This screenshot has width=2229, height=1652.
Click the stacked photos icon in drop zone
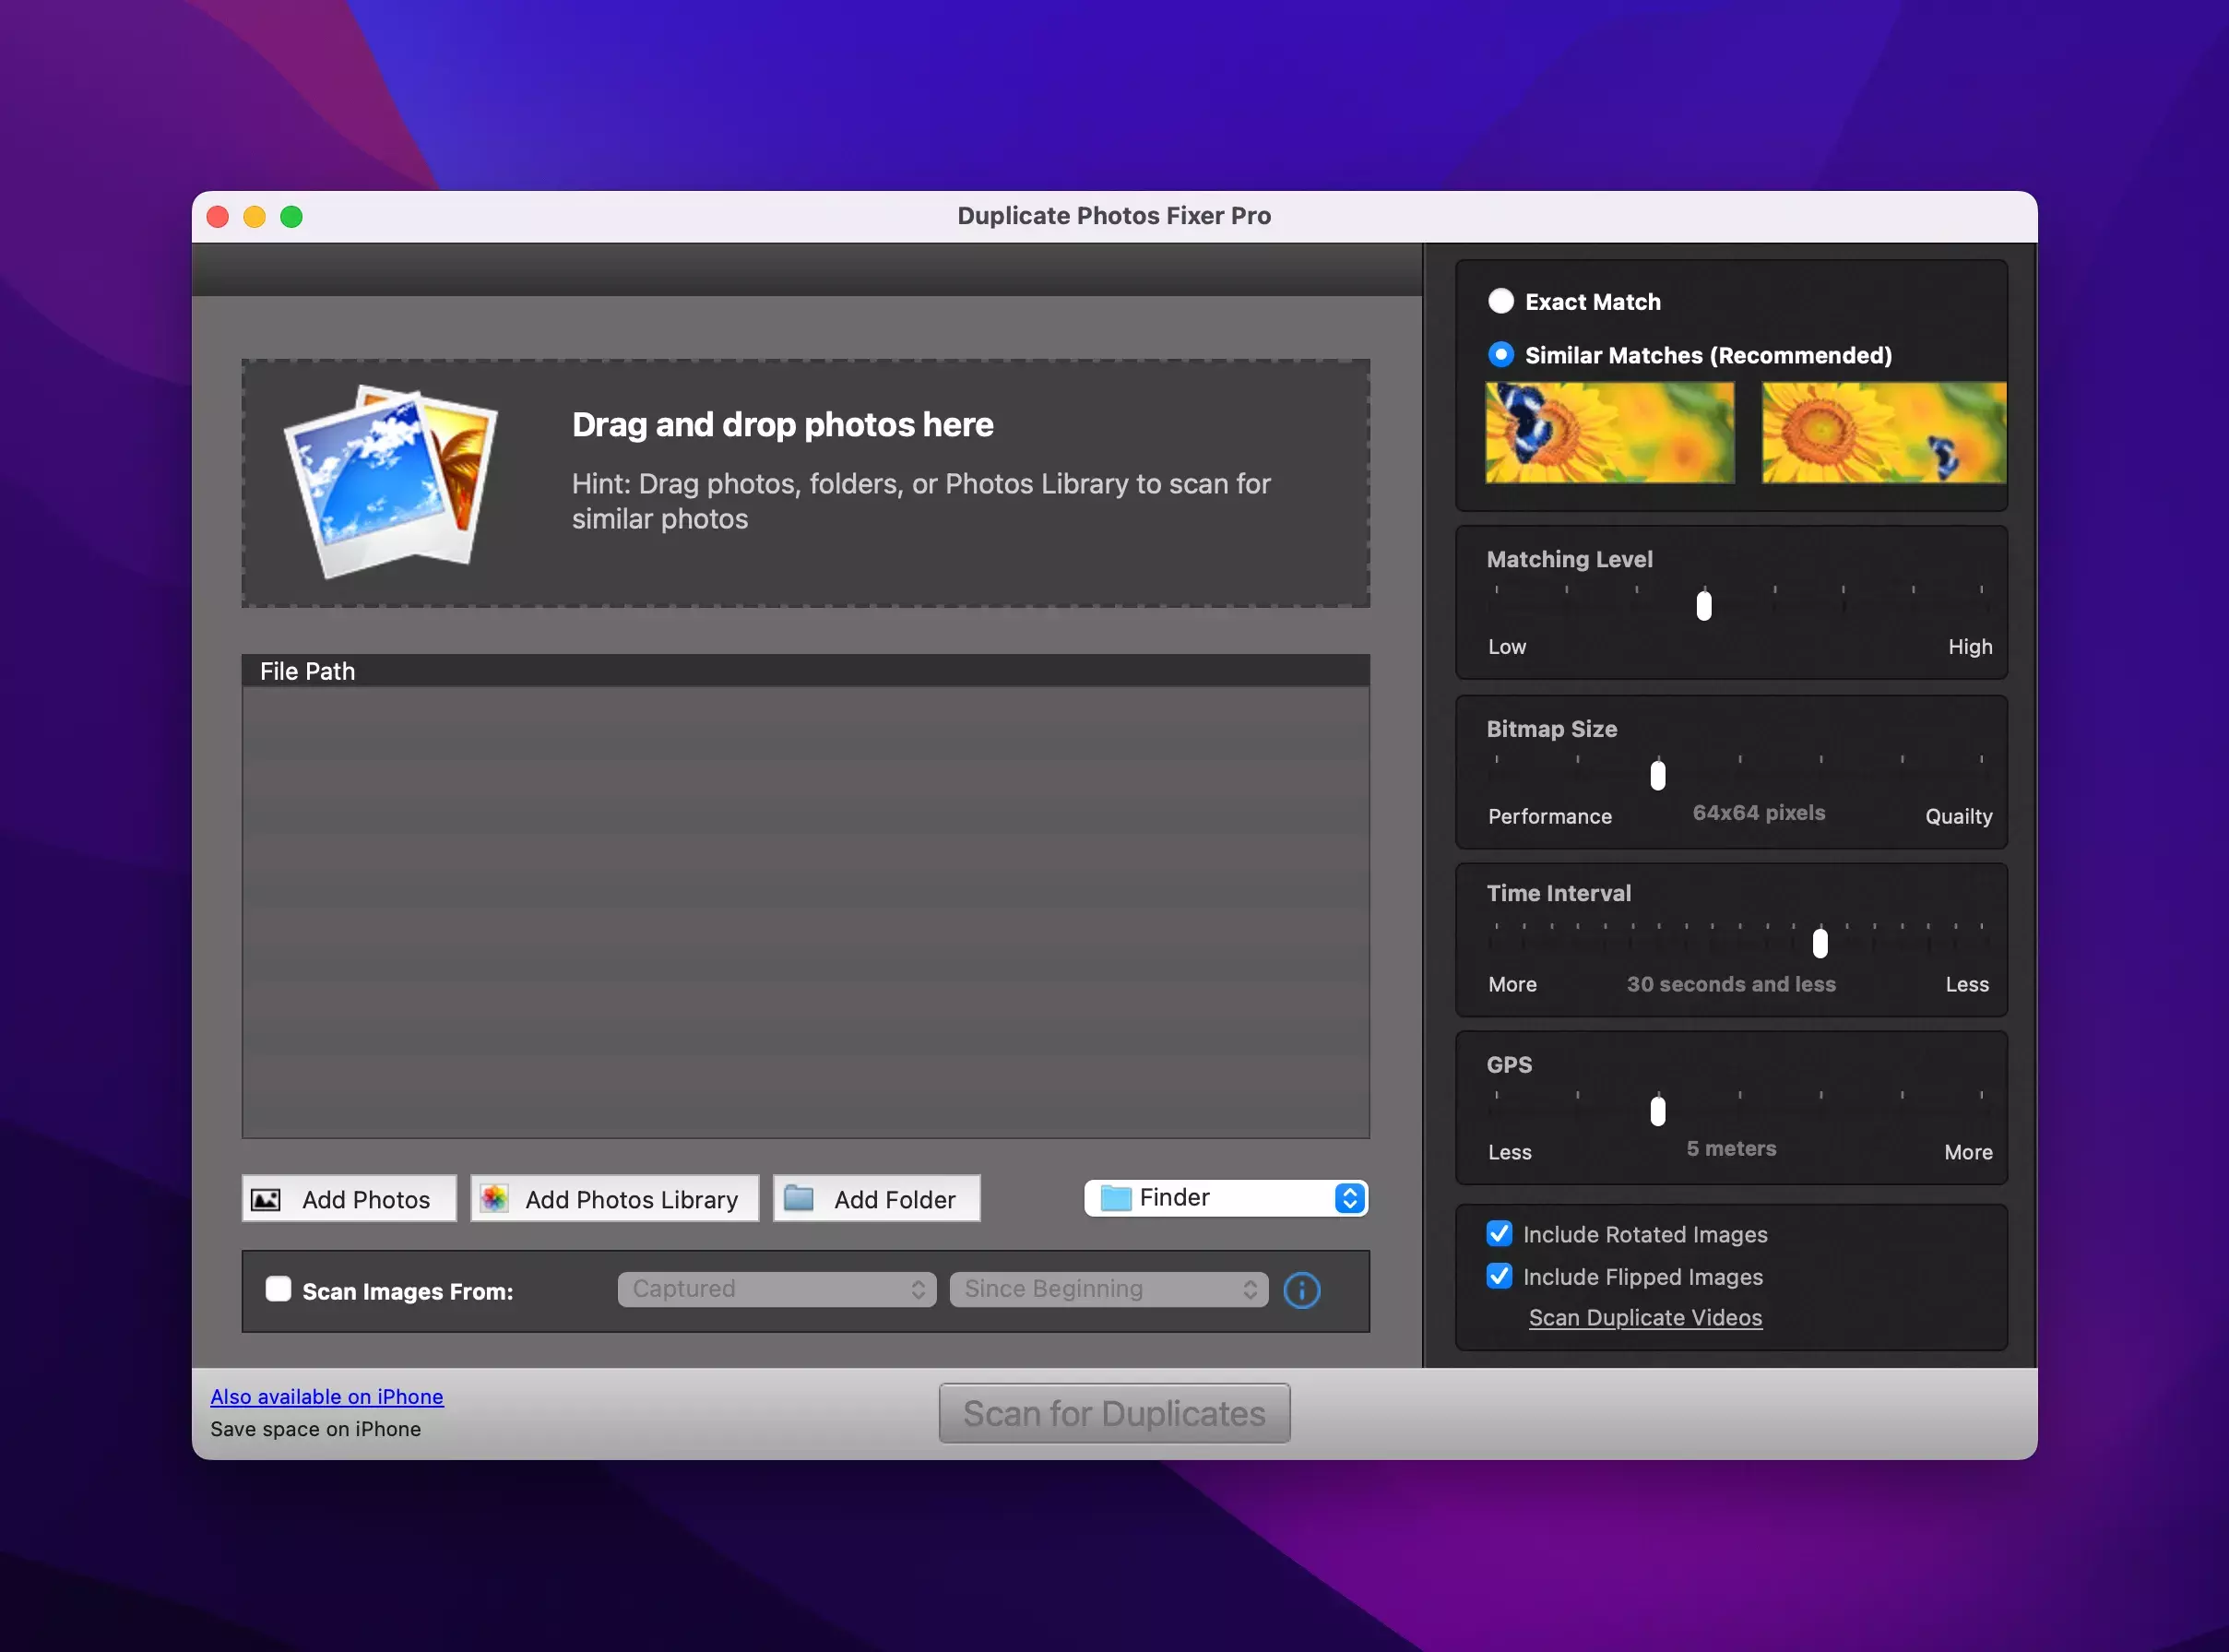392,481
